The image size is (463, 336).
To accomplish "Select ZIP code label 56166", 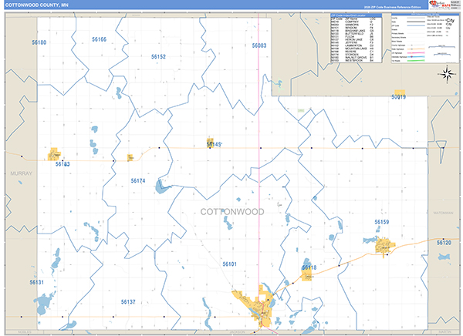I will pos(100,39).
